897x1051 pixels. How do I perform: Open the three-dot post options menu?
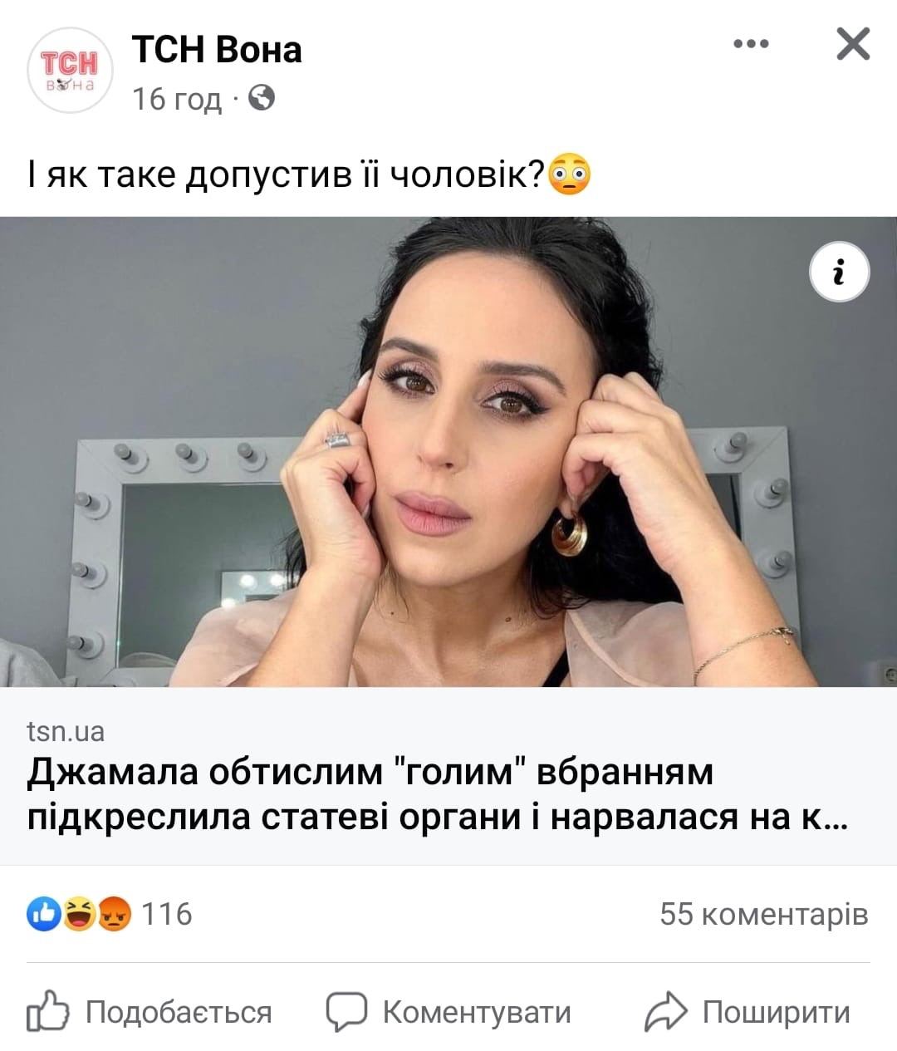[751, 44]
